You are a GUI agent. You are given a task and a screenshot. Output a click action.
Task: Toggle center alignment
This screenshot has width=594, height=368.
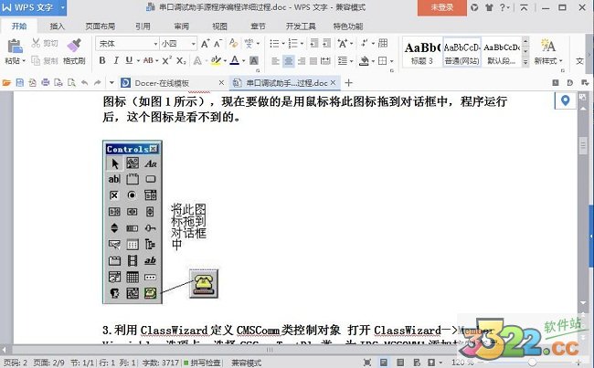pyautogui.click(x=289, y=60)
